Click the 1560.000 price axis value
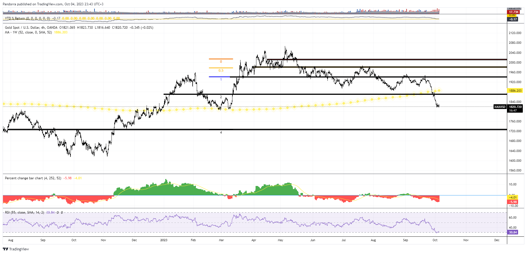The width and height of the screenshot is (527, 254). 515,170
